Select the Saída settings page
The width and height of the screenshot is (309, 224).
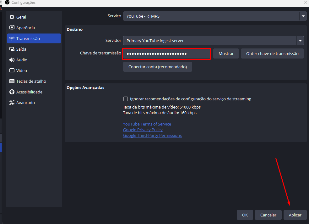pos(34,49)
